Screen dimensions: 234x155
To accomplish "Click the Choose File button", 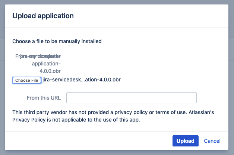I will [27, 80].
